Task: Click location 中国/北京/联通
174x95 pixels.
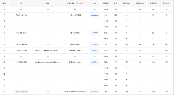Action: (x=75, y=15)
